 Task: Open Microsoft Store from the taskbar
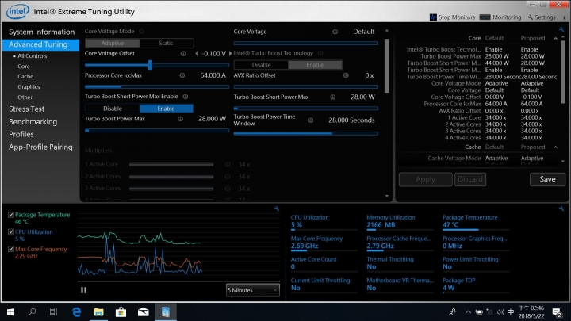tap(121, 312)
